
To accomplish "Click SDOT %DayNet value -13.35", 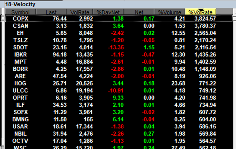I will tap(116, 48).
